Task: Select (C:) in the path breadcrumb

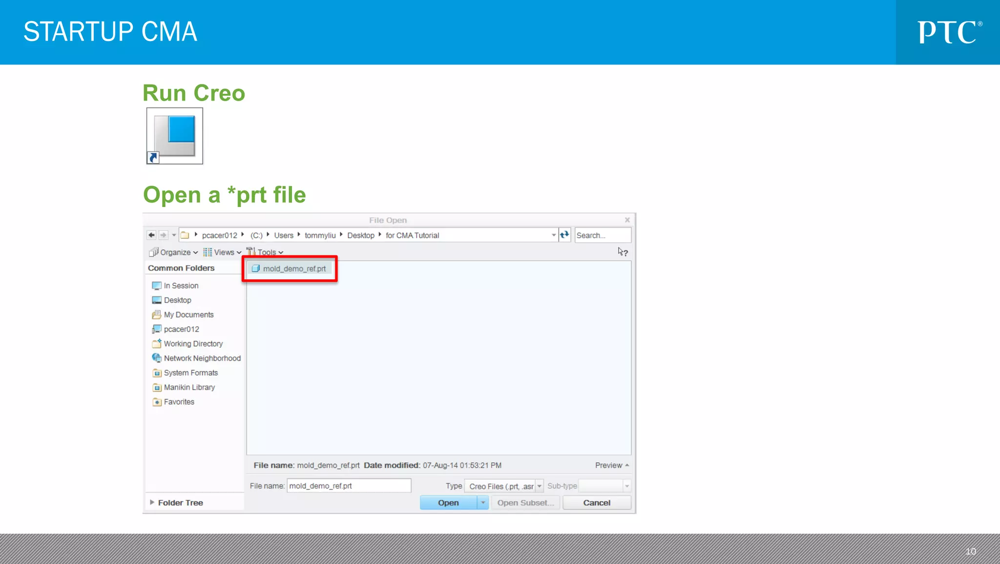Action: [256, 235]
